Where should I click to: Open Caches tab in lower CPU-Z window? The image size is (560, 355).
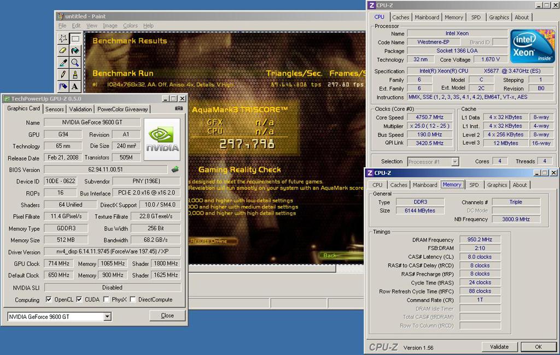(x=399, y=185)
